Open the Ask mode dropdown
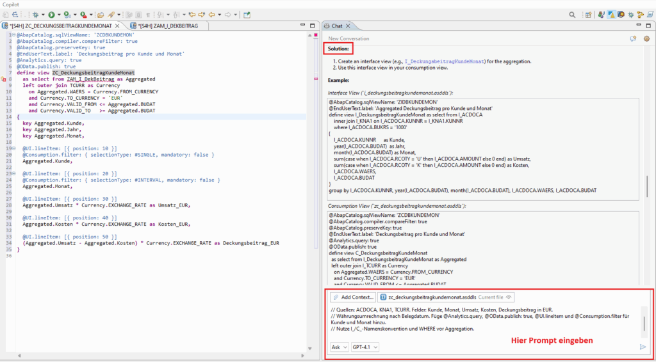The width and height of the screenshot is (656, 362). click(x=337, y=347)
